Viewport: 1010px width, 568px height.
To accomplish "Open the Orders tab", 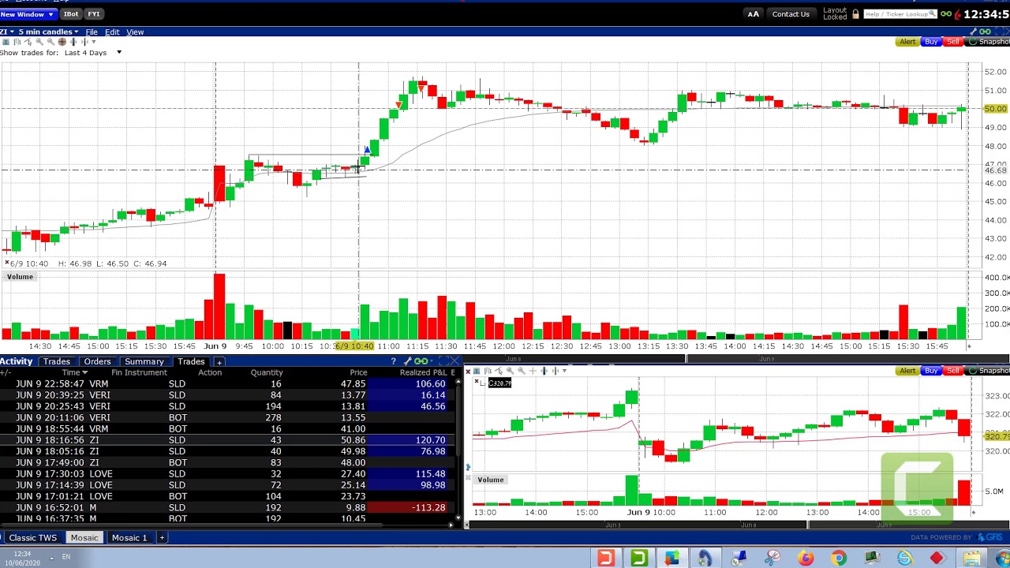I will pyautogui.click(x=98, y=361).
